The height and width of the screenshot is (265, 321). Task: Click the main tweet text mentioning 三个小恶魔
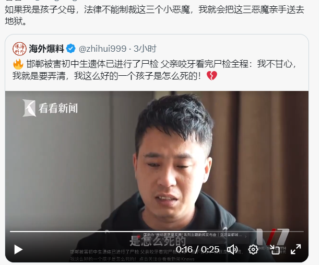click(x=154, y=15)
